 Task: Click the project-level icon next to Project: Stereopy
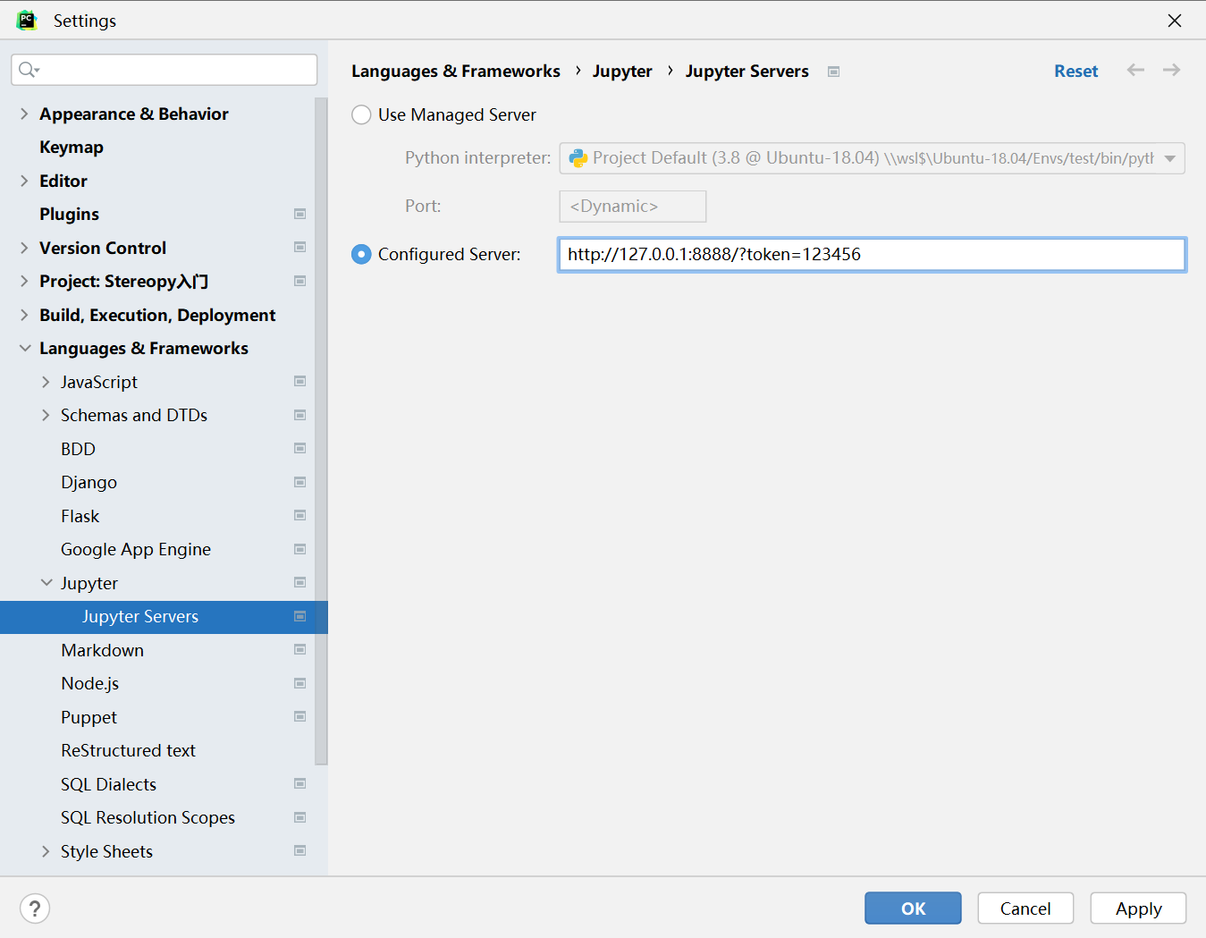pos(300,281)
